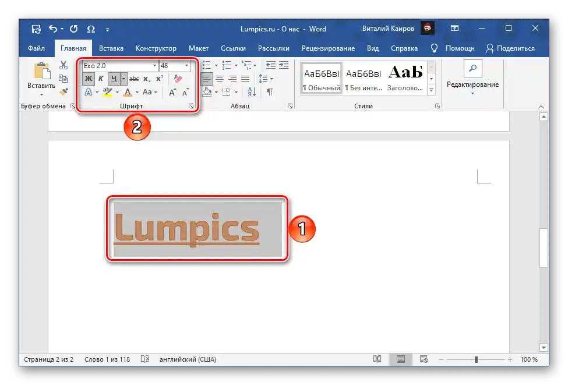
Task: Click the Поделиться share button
Action: 510,48
